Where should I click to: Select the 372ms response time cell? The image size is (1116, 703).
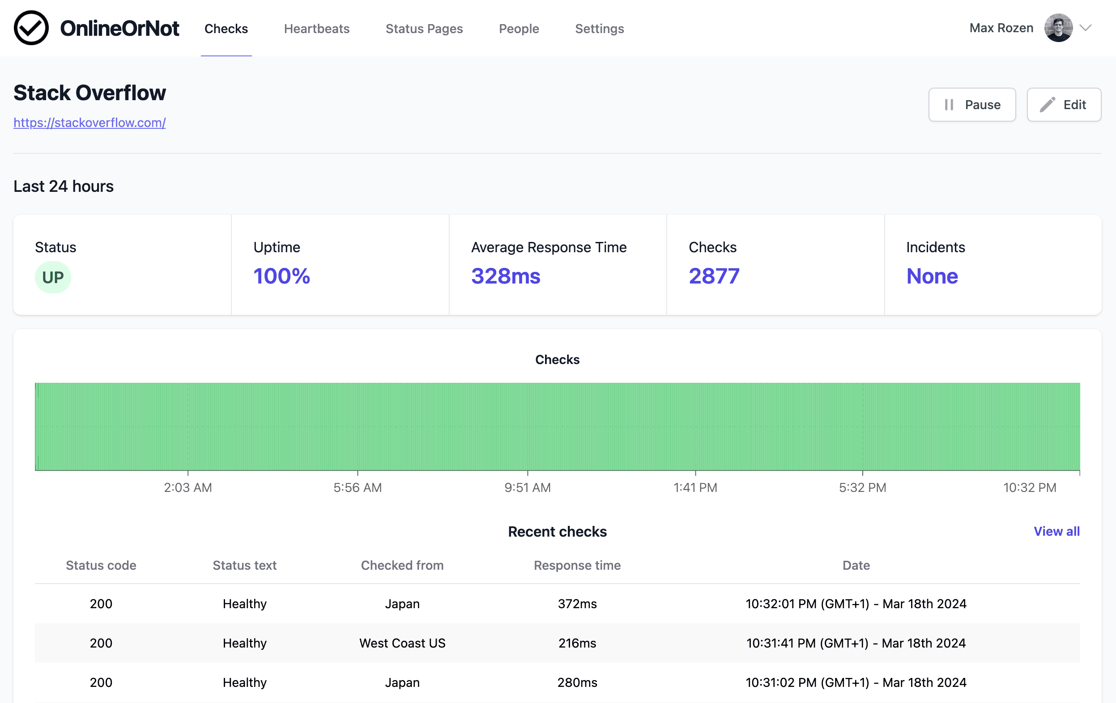coord(577,603)
